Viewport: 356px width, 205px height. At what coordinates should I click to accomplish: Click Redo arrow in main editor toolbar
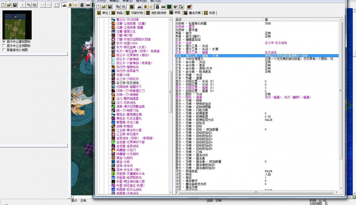pyautogui.click(x=48, y=5)
